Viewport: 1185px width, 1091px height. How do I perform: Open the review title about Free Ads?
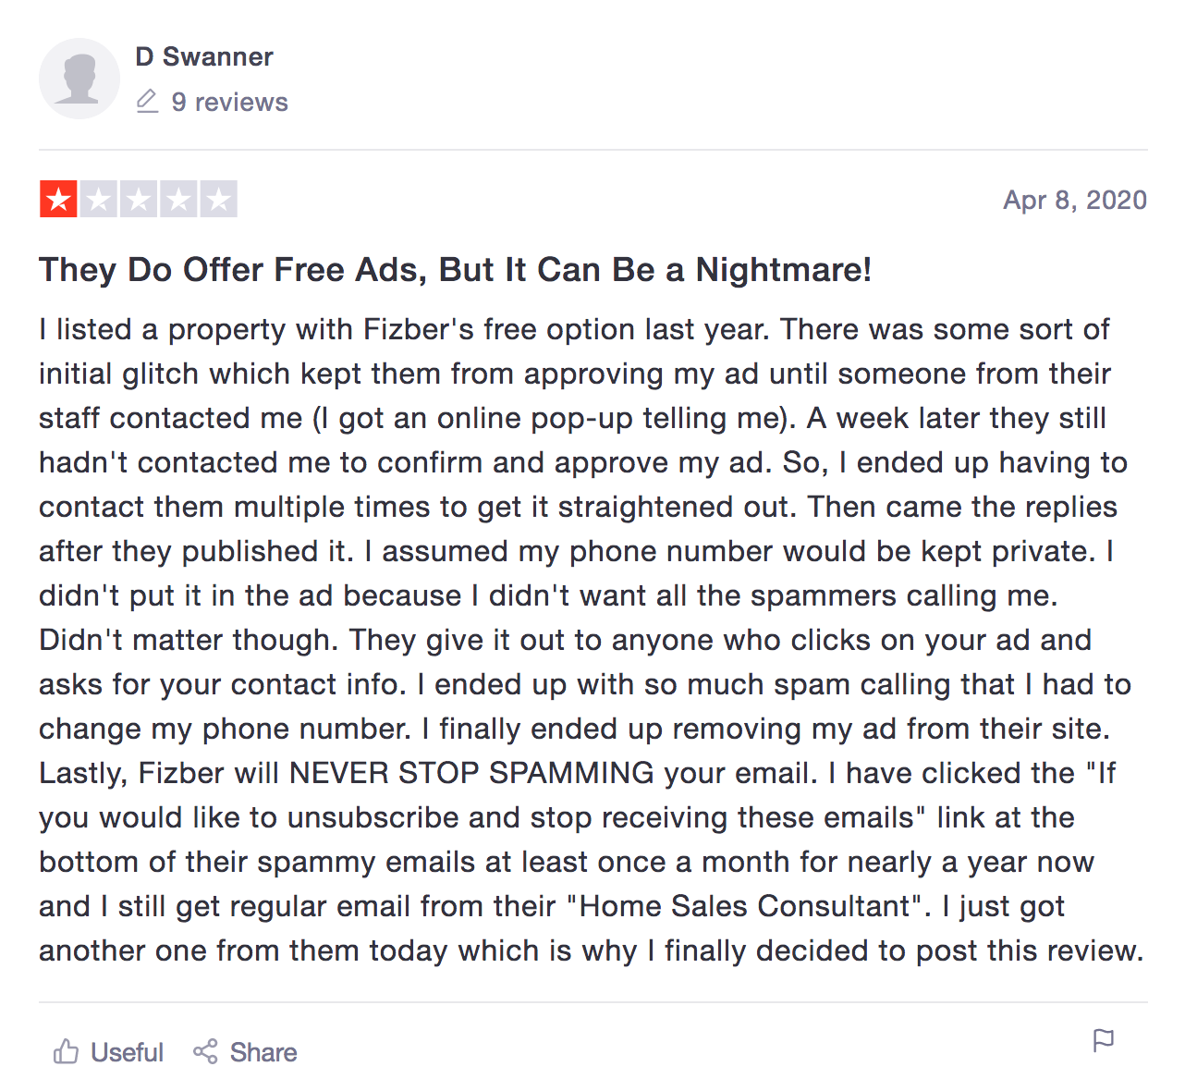(x=455, y=270)
